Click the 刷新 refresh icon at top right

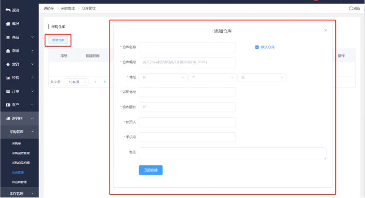pyautogui.click(x=351, y=8)
